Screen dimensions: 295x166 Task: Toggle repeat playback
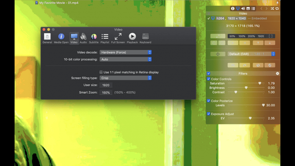[277, 8]
